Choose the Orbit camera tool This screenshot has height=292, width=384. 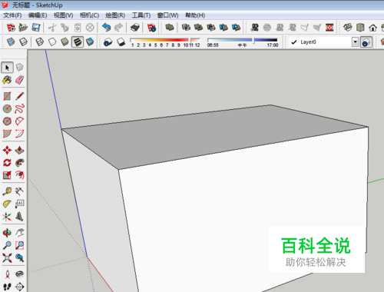7,233
